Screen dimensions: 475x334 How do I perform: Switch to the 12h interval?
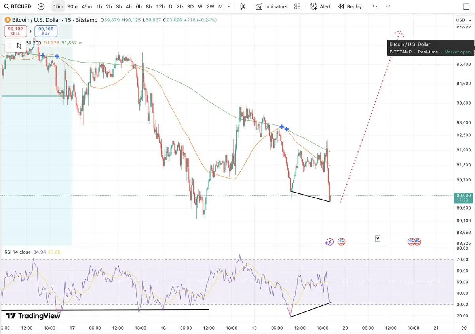(x=160, y=6)
